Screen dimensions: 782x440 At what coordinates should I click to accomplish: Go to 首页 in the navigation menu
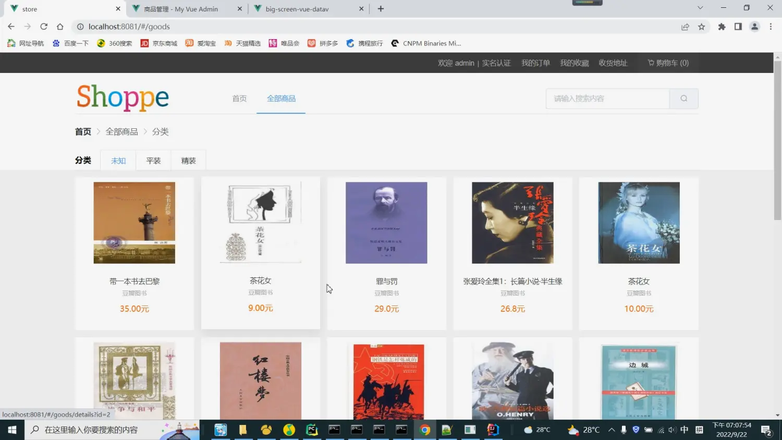coord(239,99)
